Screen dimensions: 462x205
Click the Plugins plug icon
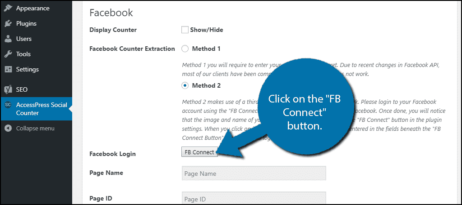pos(8,23)
